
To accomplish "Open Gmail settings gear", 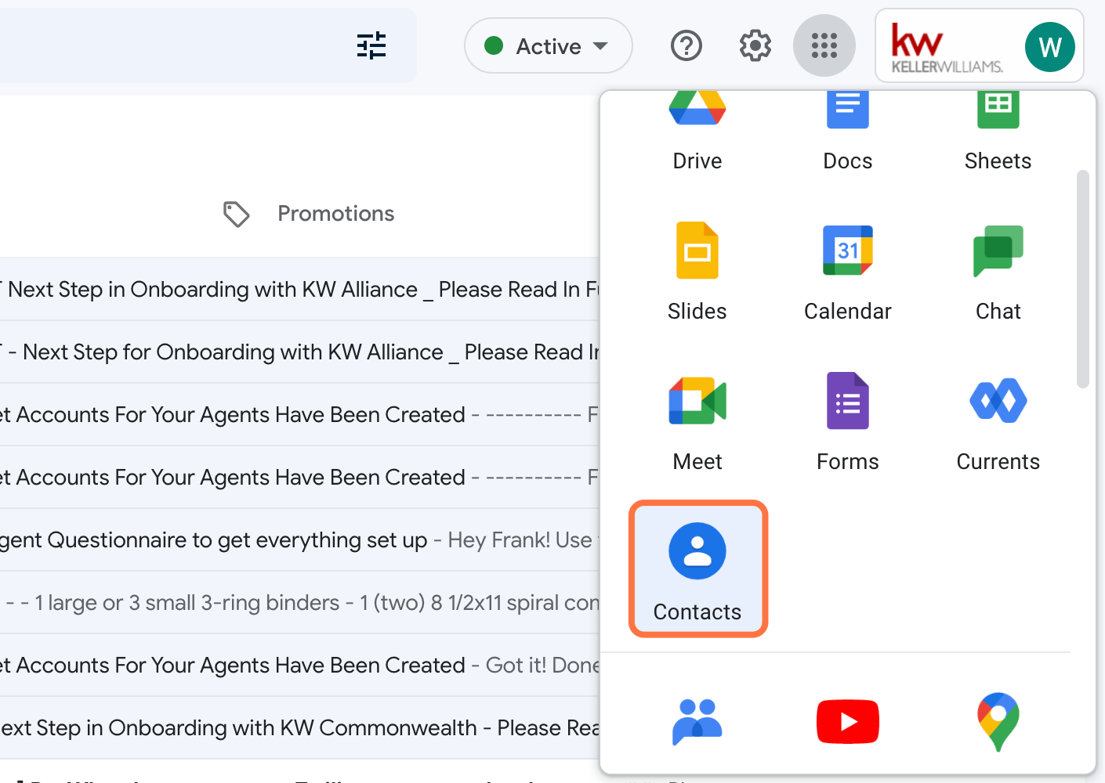I will coord(755,45).
